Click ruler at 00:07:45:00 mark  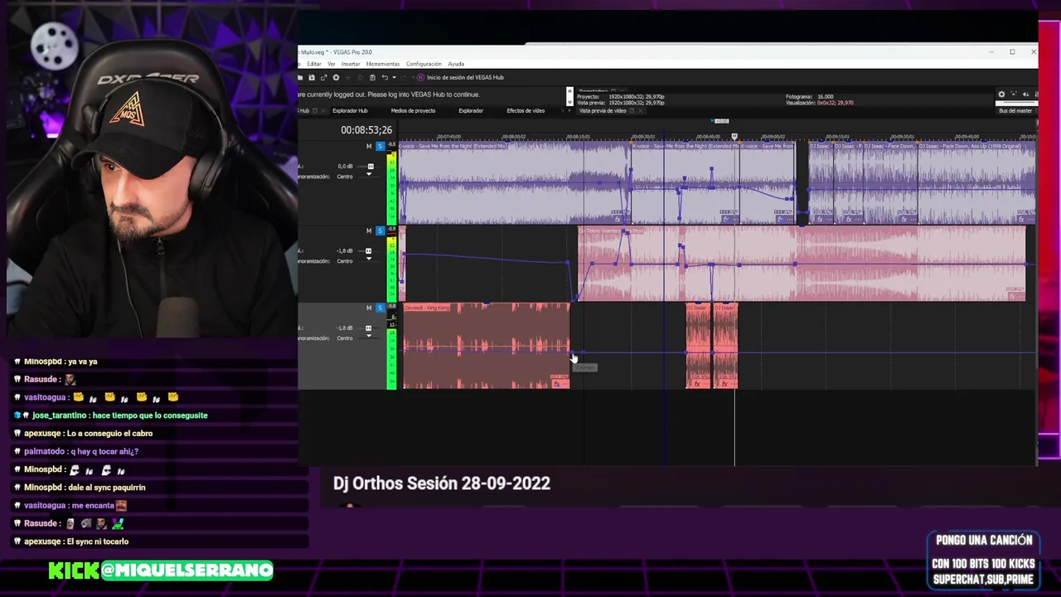click(448, 136)
